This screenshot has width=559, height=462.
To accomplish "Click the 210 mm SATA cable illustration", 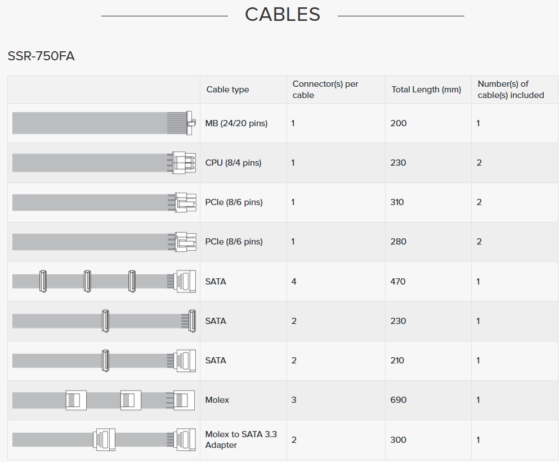I will pyautogui.click(x=104, y=361).
